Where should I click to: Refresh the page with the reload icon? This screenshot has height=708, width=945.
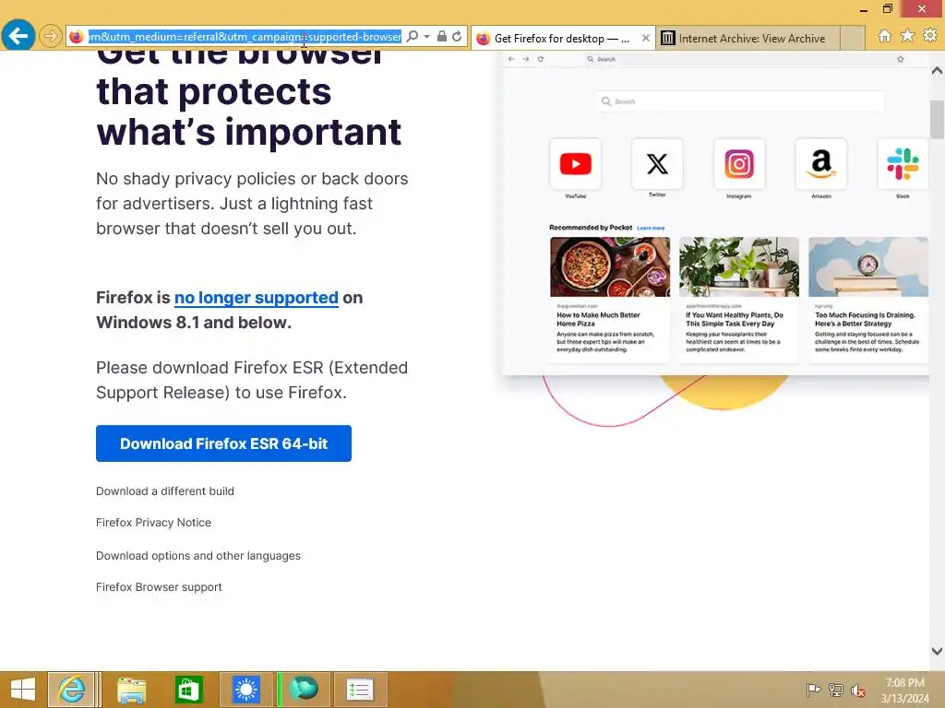[x=457, y=37]
